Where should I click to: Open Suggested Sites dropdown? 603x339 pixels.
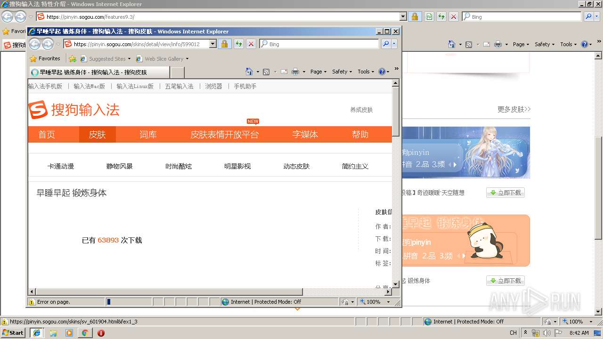pyautogui.click(x=129, y=59)
